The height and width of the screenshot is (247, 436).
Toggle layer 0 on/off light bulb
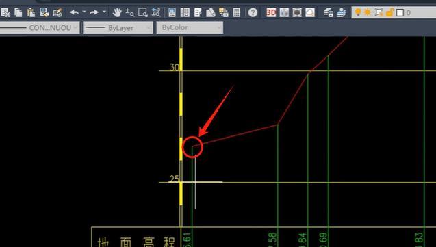point(358,12)
